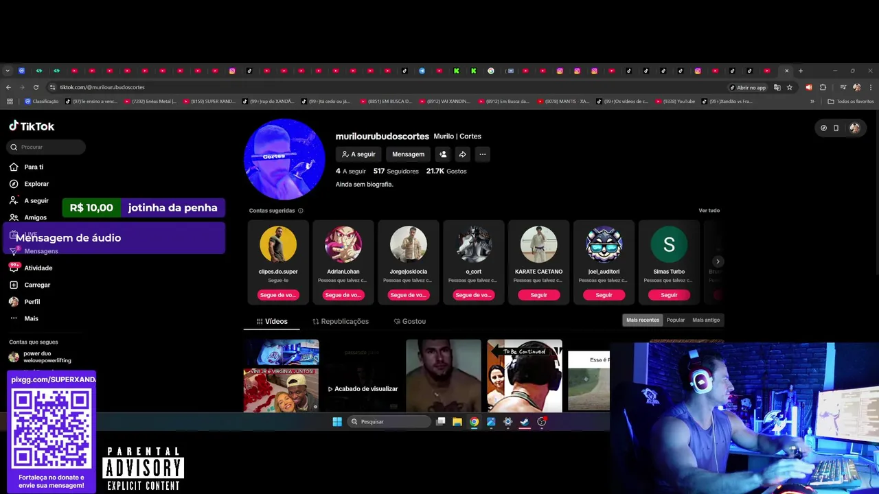This screenshot has height=494, width=879.
Task: Click profile avatar picture
Action: (x=284, y=159)
